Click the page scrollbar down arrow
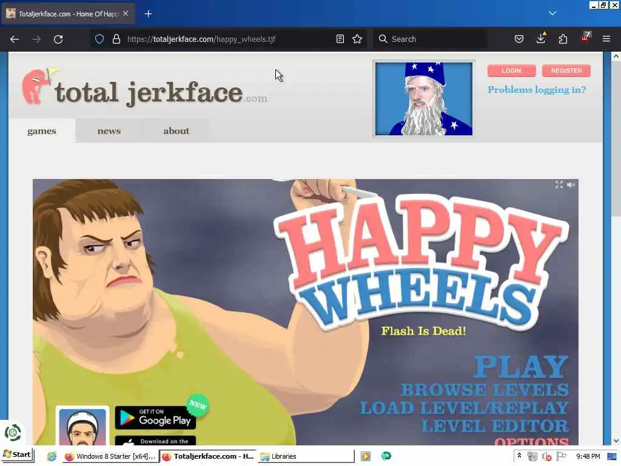This screenshot has width=621, height=466. 616,441
